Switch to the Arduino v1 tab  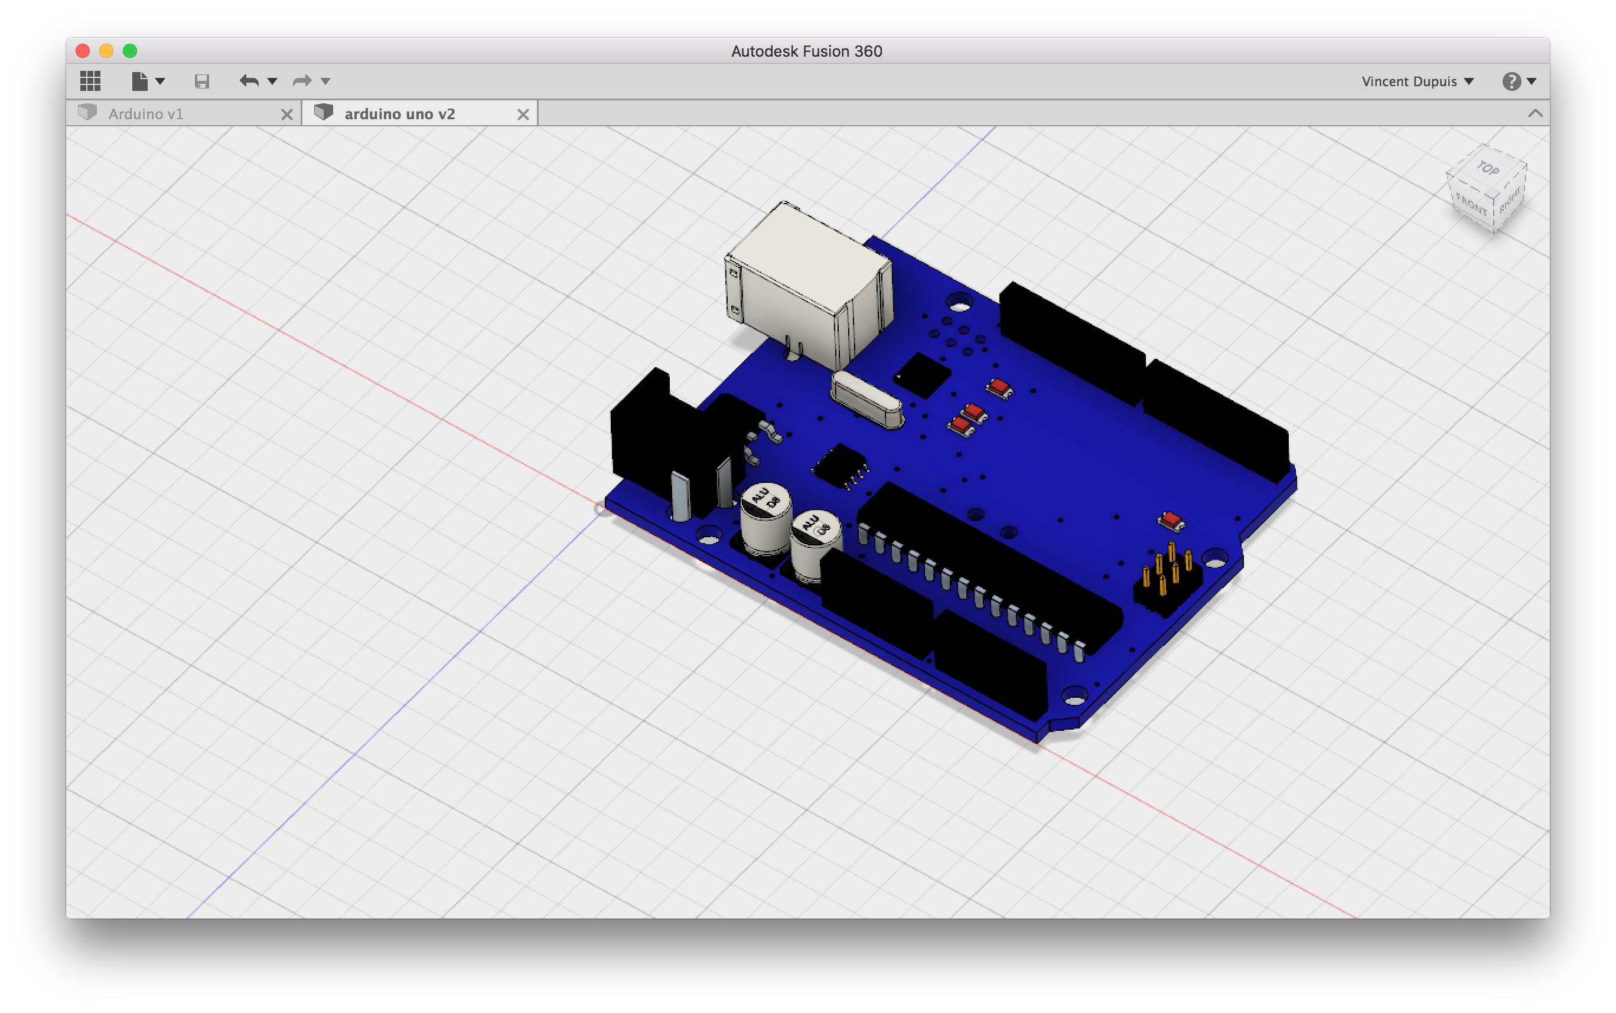click(x=184, y=113)
